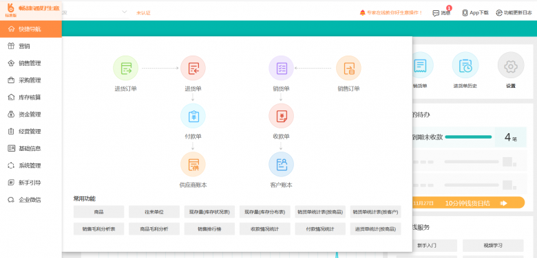
Task: Click the 到期未收款 progress bar
Action: 468,137
